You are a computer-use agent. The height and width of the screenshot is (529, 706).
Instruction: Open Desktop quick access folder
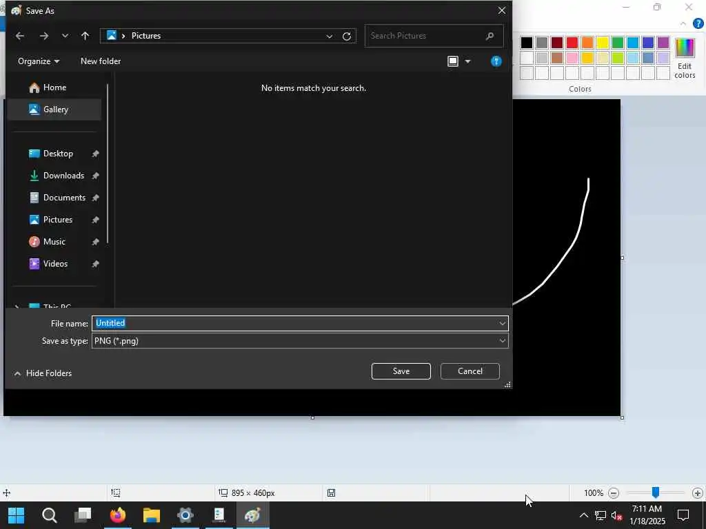coord(58,154)
